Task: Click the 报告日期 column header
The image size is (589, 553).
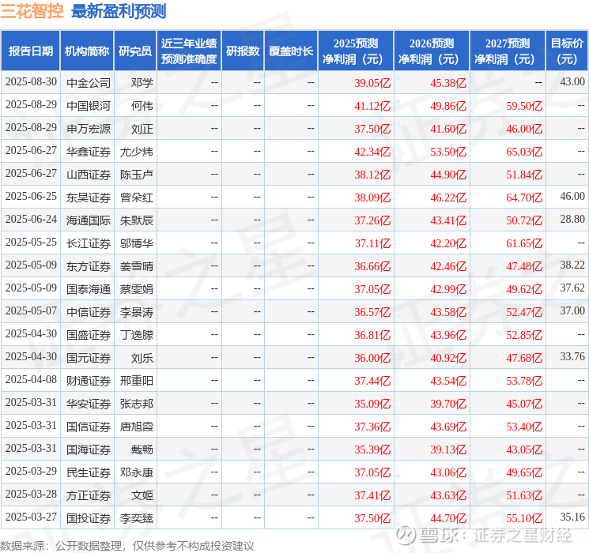Action: coord(30,51)
